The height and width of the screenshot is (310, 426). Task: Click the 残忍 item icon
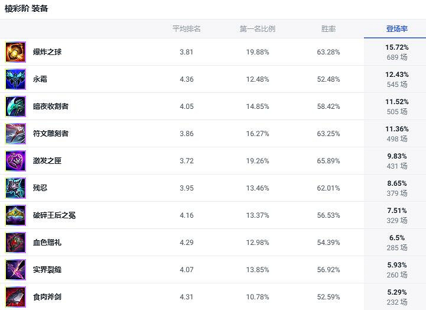coord(15,188)
